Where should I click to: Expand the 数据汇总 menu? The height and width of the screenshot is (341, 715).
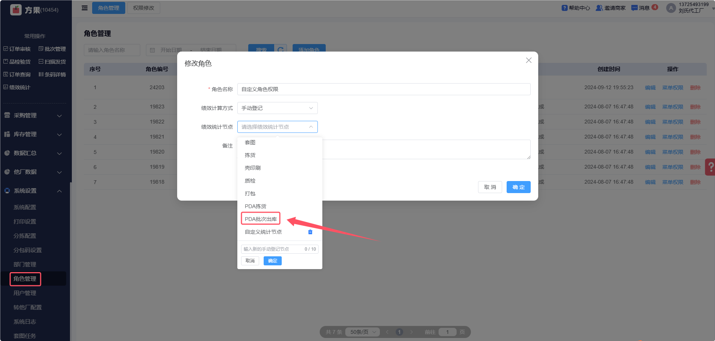[x=33, y=153]
